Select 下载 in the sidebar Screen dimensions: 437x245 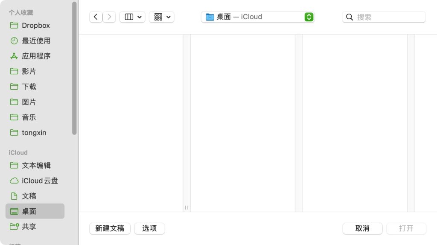(x=29, y=87)
